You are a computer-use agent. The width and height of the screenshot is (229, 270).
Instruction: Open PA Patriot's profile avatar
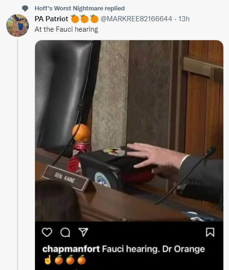click(x=18, y=26)
